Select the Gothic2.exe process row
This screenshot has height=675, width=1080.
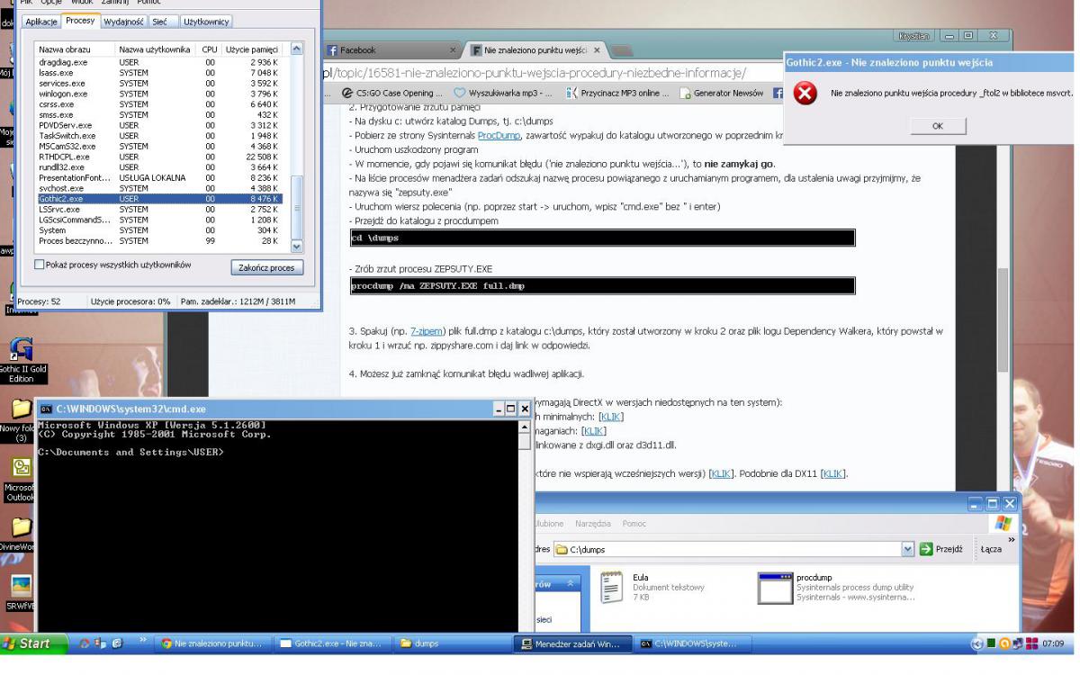[159, 198]
